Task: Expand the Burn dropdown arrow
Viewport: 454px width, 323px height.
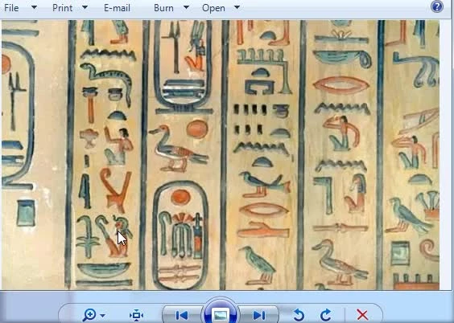Action: tap(187, 7)
